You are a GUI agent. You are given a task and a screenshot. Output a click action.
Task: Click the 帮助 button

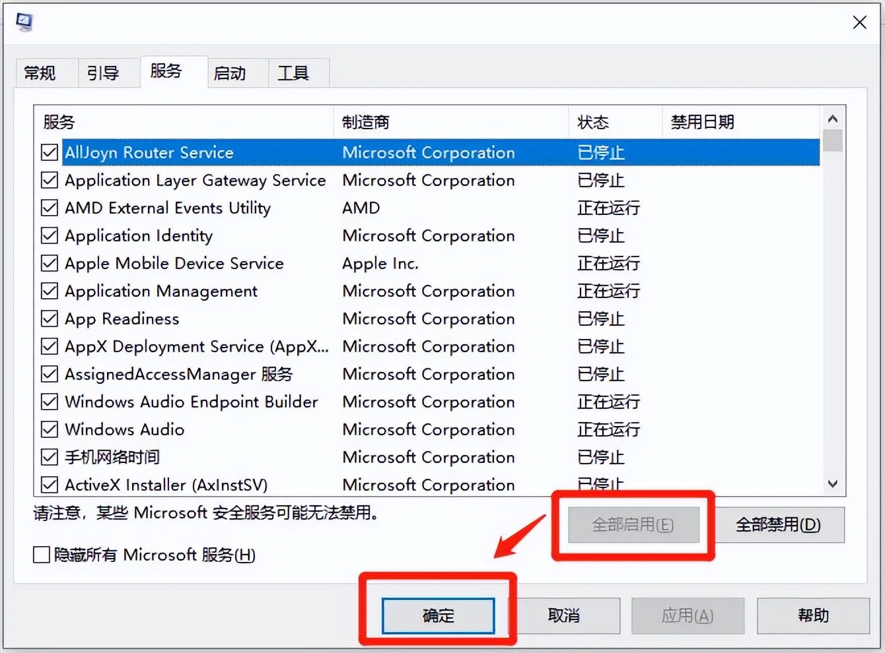[812, 615]
